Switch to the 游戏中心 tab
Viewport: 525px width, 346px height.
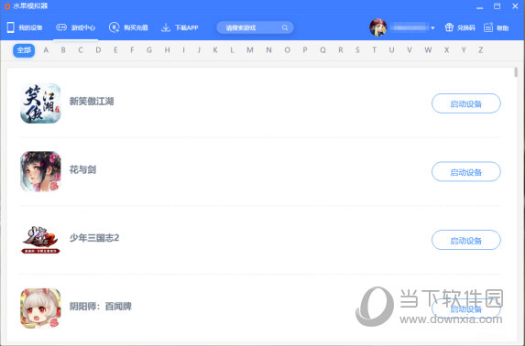(76, 27)
